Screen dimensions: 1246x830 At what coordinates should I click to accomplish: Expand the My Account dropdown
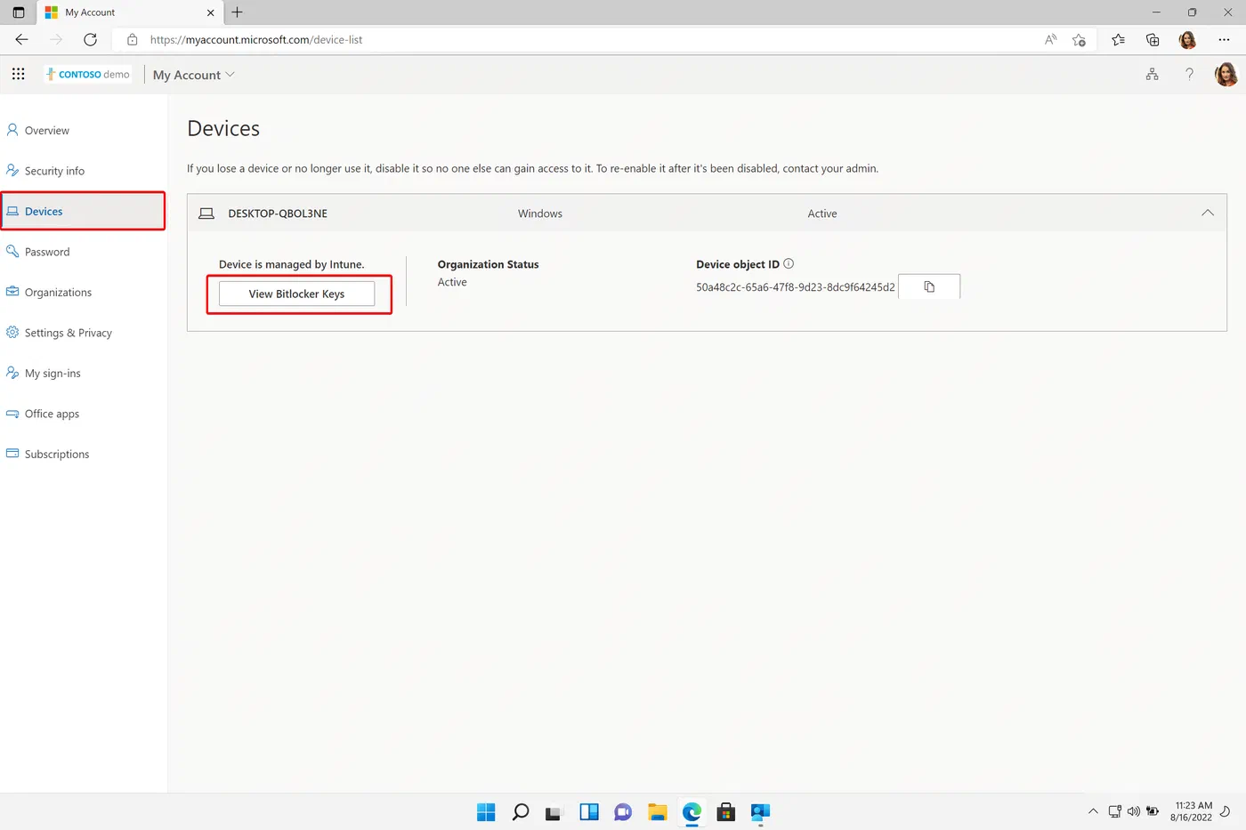point(194,75)
